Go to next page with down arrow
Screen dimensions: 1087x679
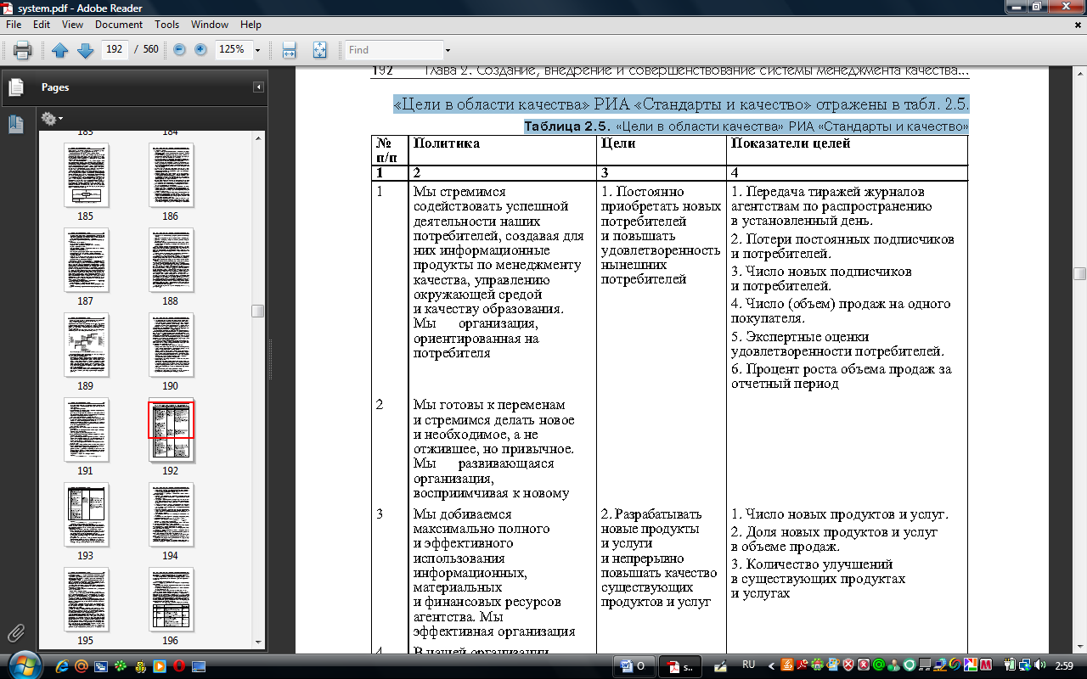point(85,50)
